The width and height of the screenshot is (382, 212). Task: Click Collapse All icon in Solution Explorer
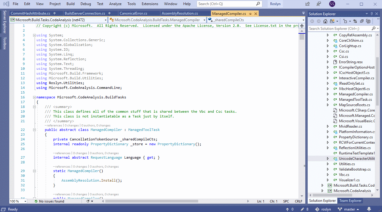[362, 21]
